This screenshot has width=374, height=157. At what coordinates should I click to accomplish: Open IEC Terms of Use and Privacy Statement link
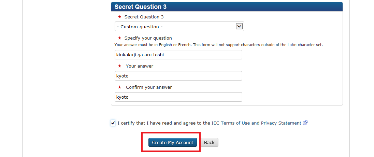pos(256,123)
